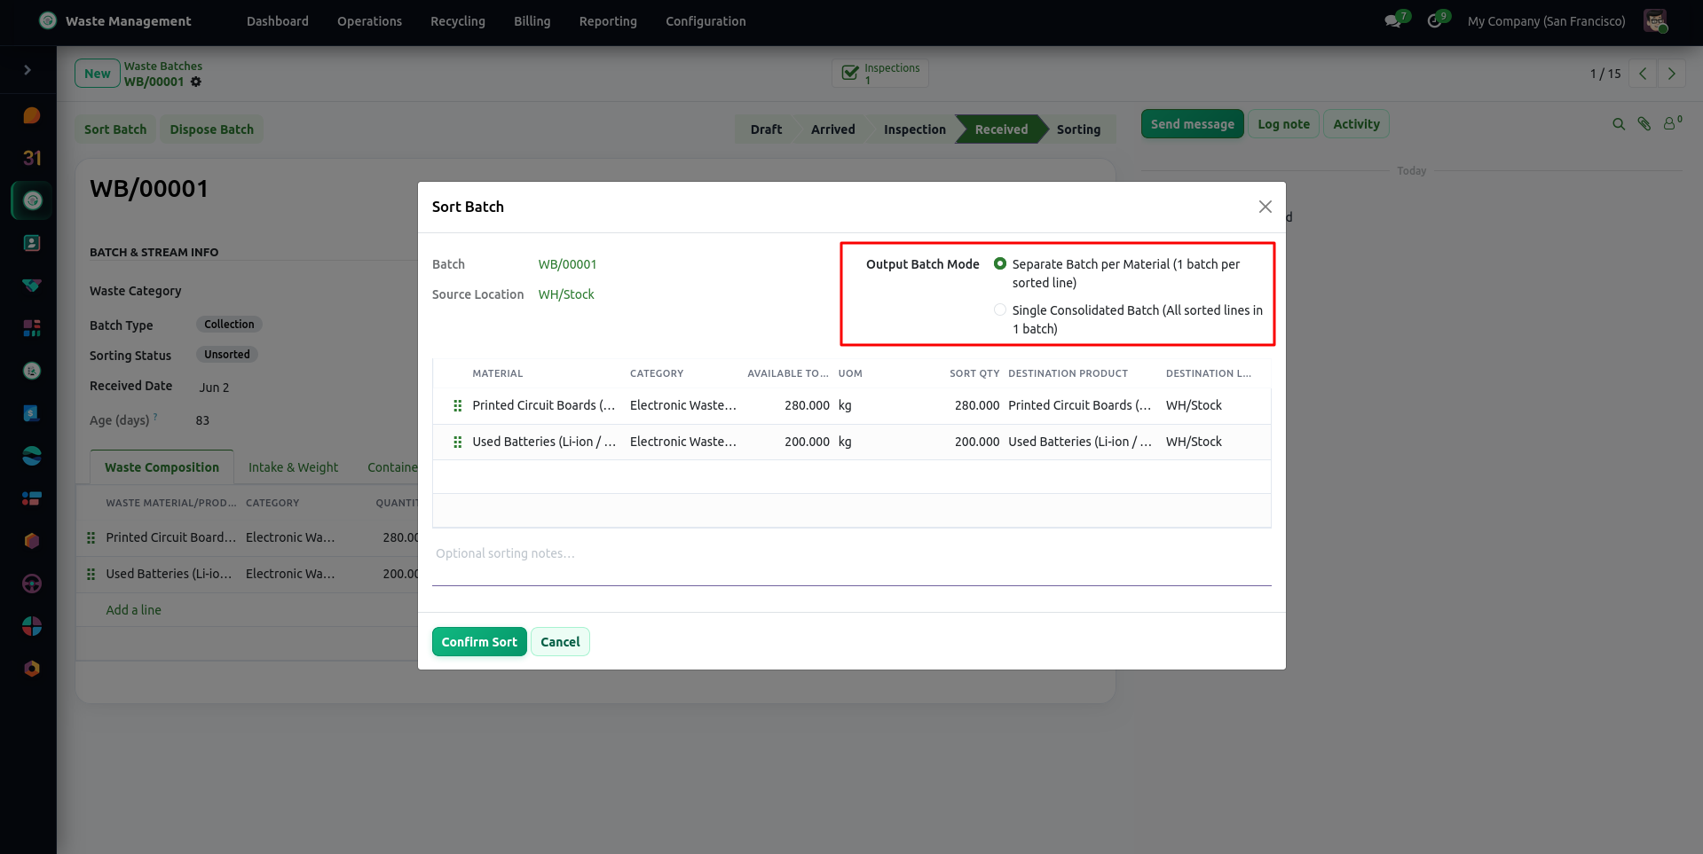The image size is (1703, 854).
Task: Select the Inspection status stage
Action: 914,129
